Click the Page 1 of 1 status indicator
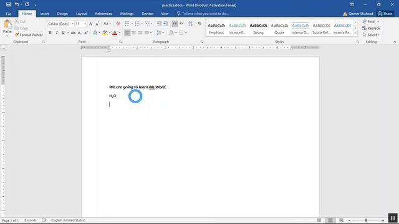Image resolution: width=399 pixels, height=224 pixels. (x=10, y=220)
